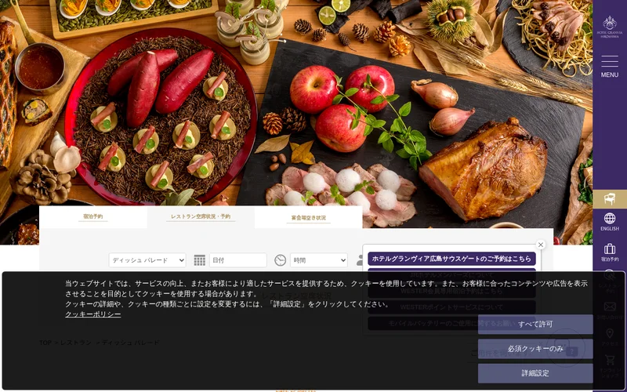Accept all cookies with すべて許可
This screenshot has width=627, height=392.
point(535,324)
